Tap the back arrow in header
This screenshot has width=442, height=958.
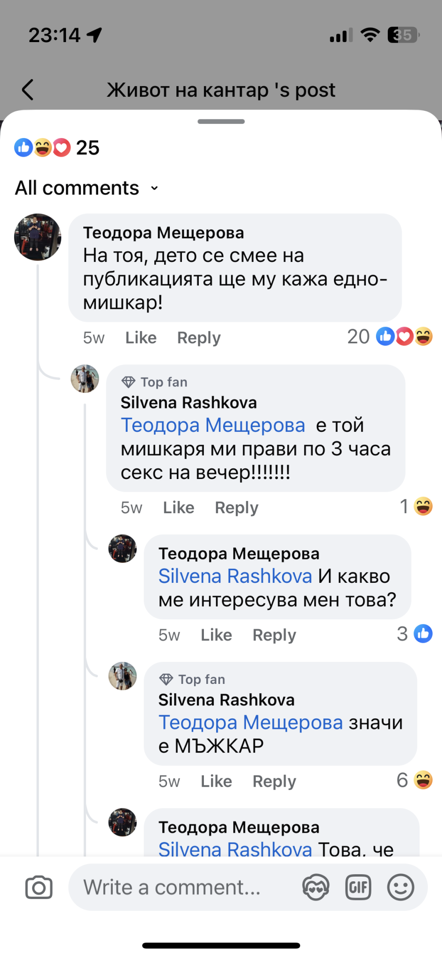[x=28, y=89]
